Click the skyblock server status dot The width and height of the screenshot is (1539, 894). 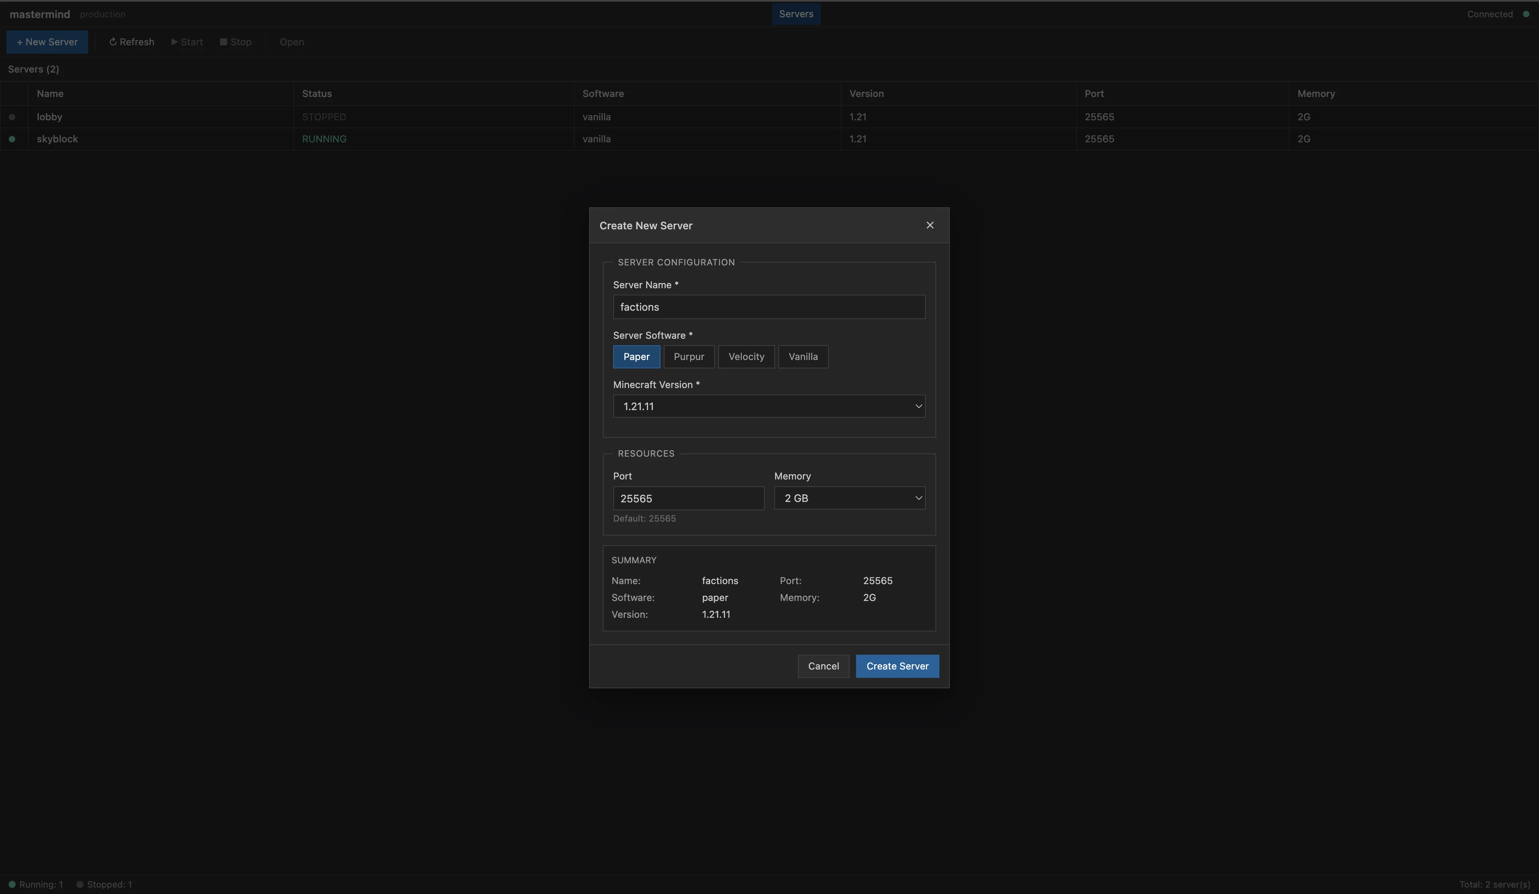[12, 139]
